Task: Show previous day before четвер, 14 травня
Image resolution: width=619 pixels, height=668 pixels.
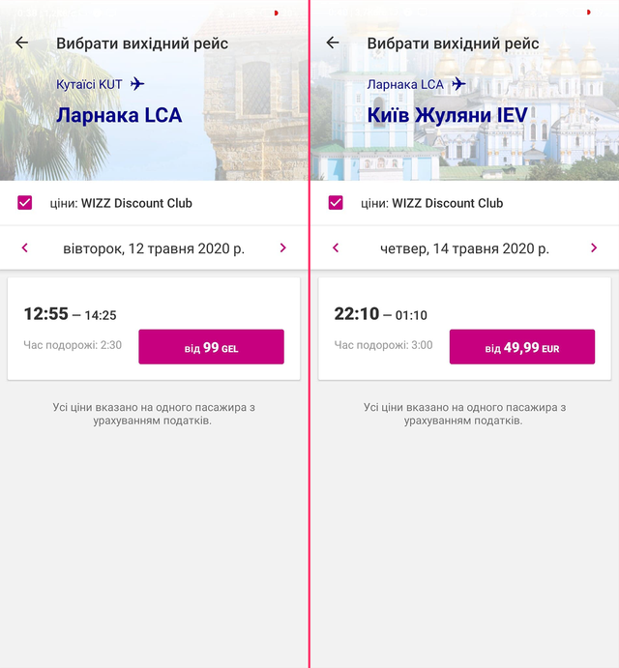Action: coord(336,248)
